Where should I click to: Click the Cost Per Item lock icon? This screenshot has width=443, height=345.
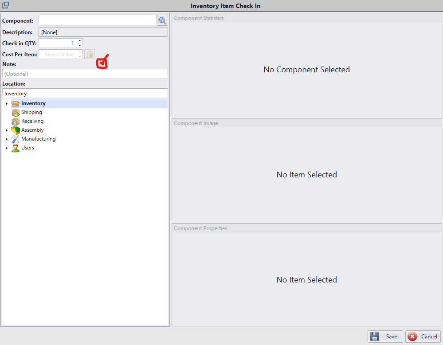coord(90,54)
